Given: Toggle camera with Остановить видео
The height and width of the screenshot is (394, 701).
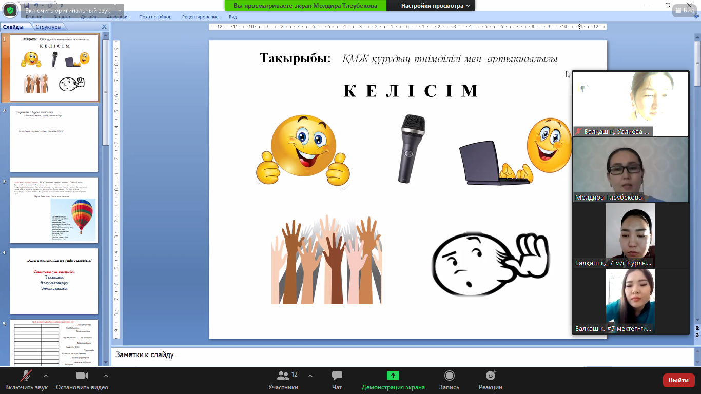Looking at the screenshot, I should pos(82,376).
